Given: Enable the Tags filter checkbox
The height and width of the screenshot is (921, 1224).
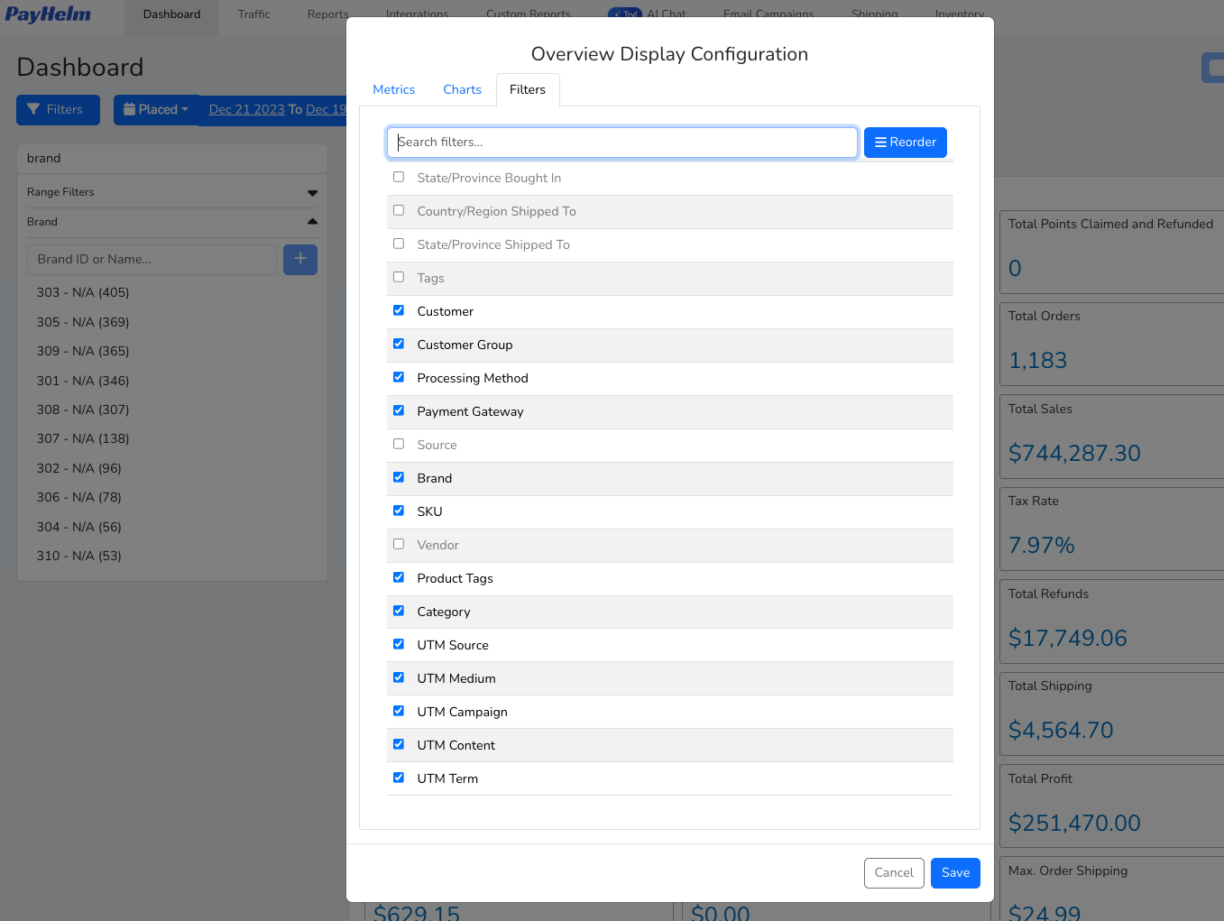Looking at the screenshot, I should 399,277.
